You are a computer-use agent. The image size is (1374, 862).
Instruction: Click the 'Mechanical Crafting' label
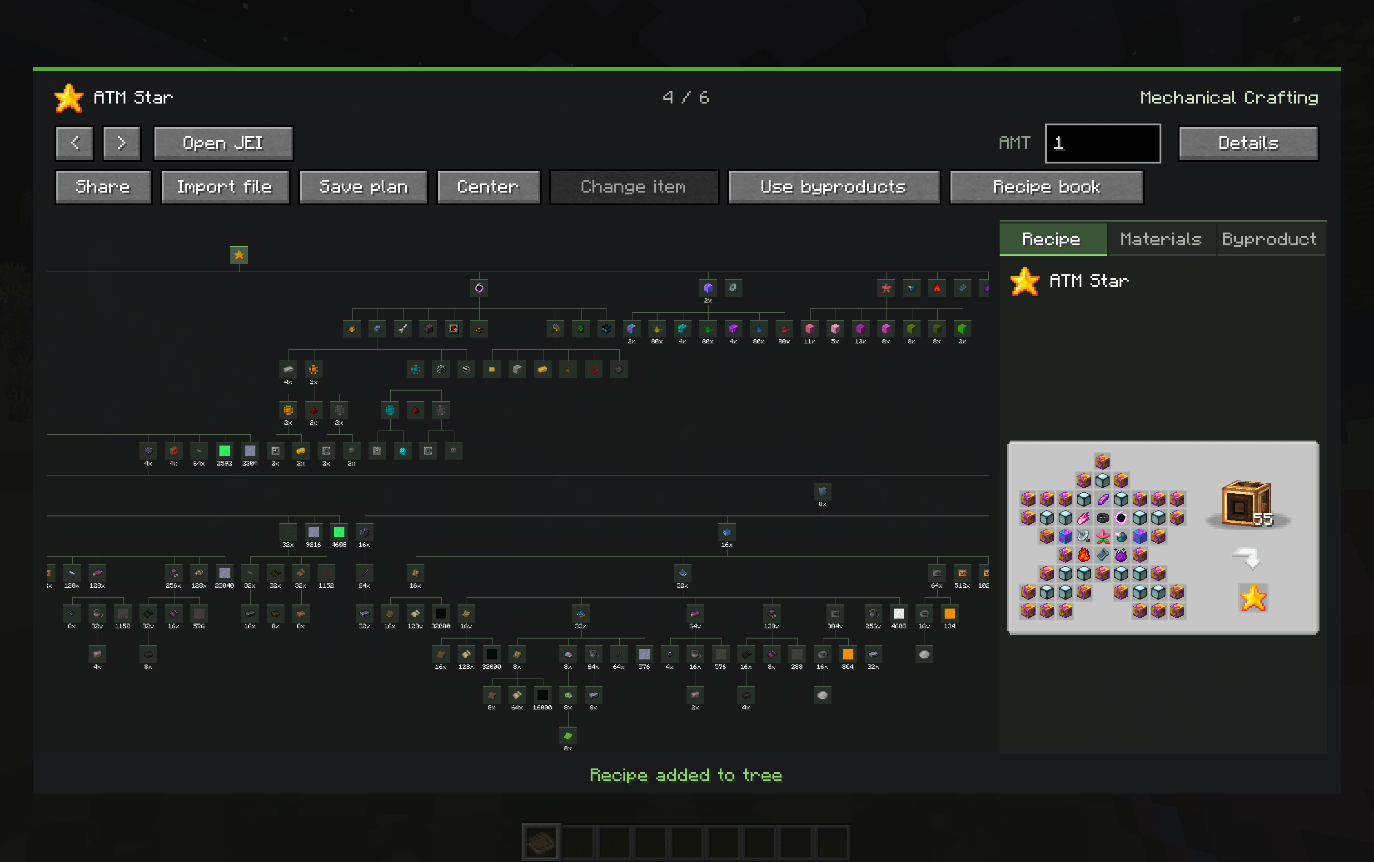point(1229,98)
